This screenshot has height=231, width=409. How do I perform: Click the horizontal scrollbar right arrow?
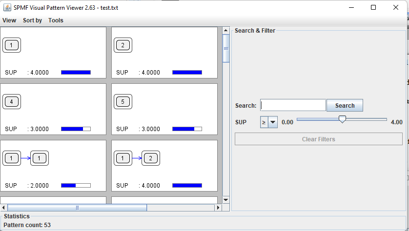[x=218, y=208]
